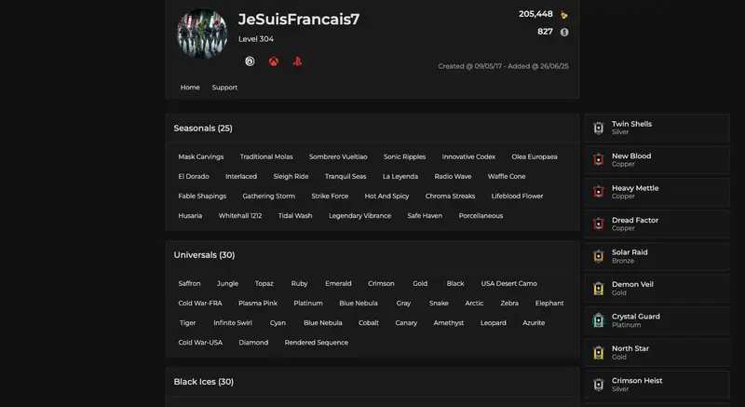Open the Home tab
The height and width of the screenshot is (407, 745).
[x=190, y=88]
